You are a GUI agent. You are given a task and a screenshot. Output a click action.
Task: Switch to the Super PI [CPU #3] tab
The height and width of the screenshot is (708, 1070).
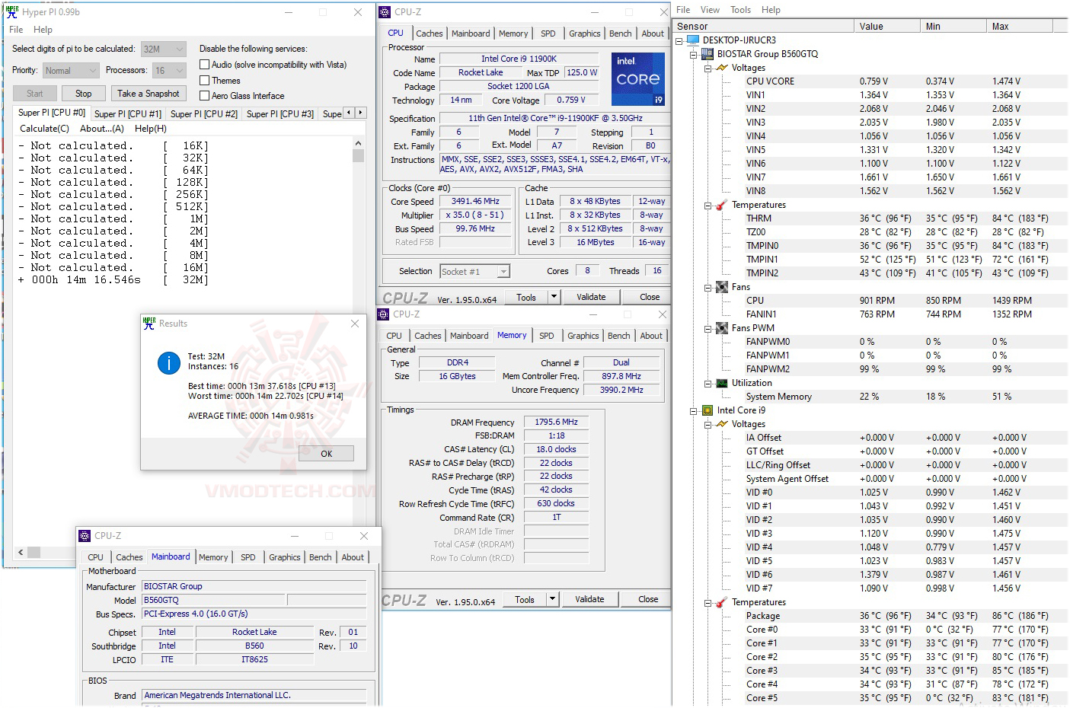[x=280, y=114]
